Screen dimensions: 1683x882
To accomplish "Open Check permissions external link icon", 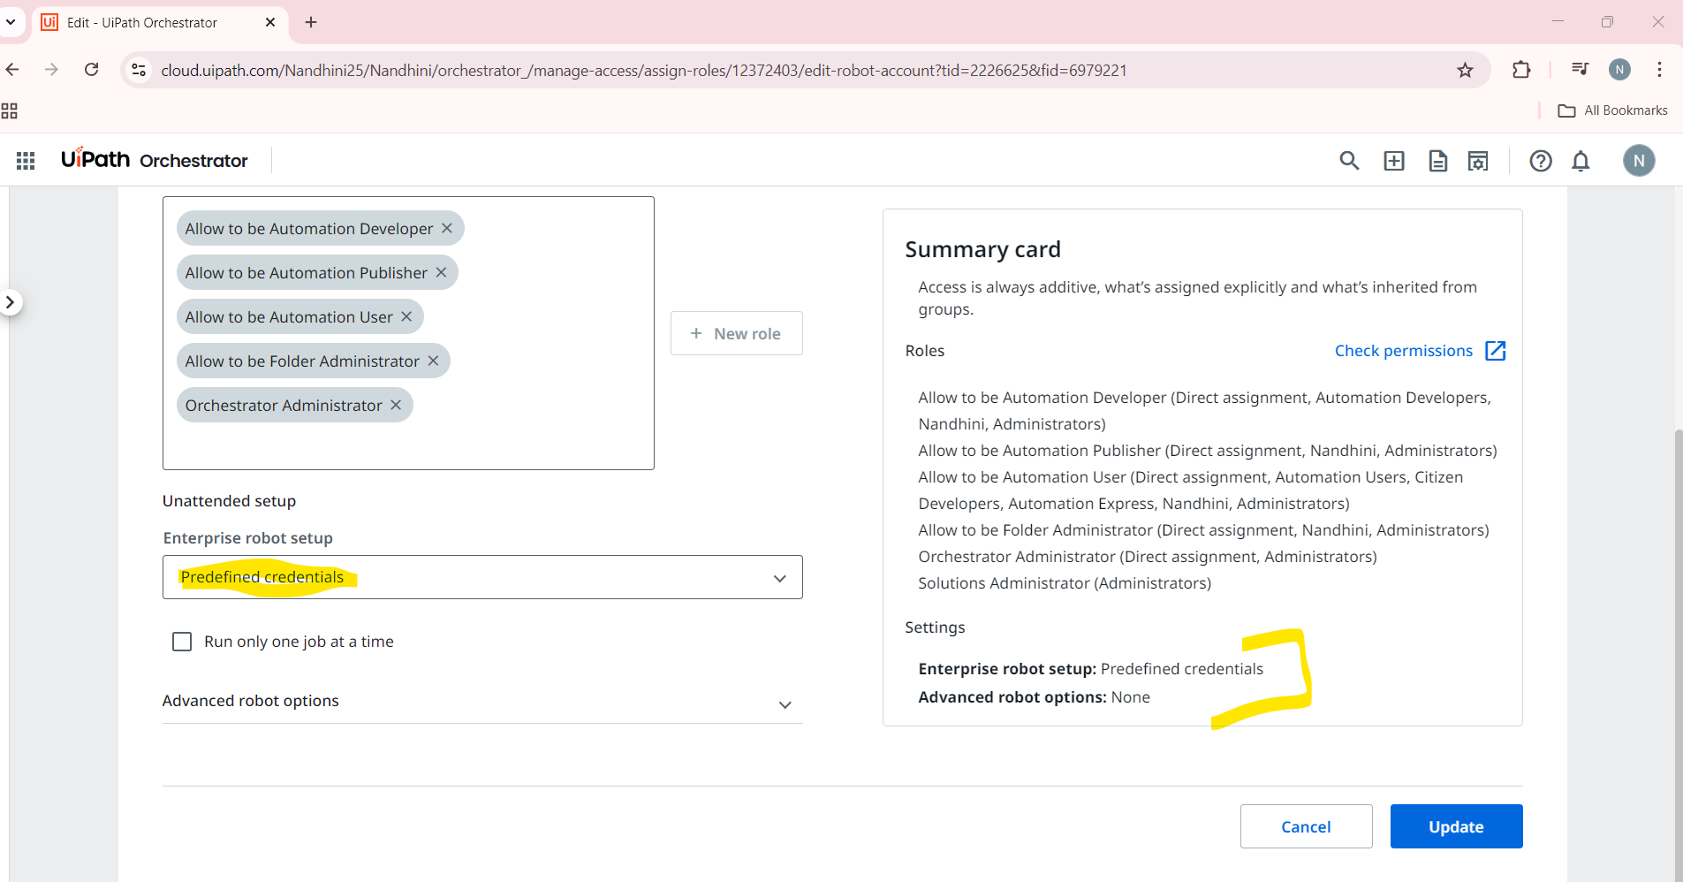I will (x=1496, y=351).
